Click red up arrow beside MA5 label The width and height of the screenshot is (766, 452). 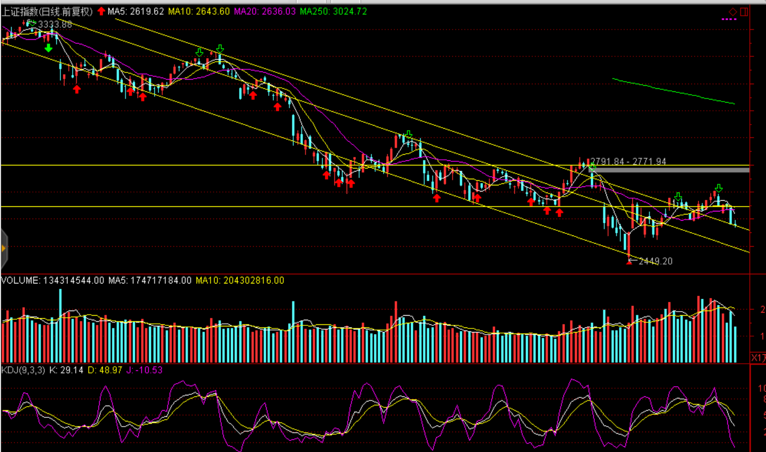point(101,11)
